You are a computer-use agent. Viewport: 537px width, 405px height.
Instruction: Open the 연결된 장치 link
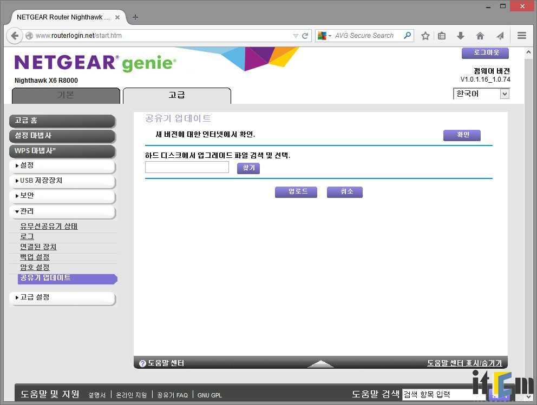pos(38,247)
